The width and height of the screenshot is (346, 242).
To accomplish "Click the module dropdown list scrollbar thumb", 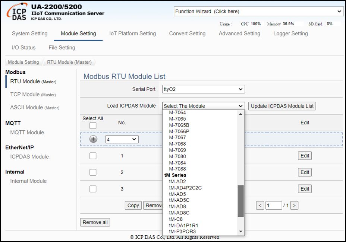I will point(240,201).
